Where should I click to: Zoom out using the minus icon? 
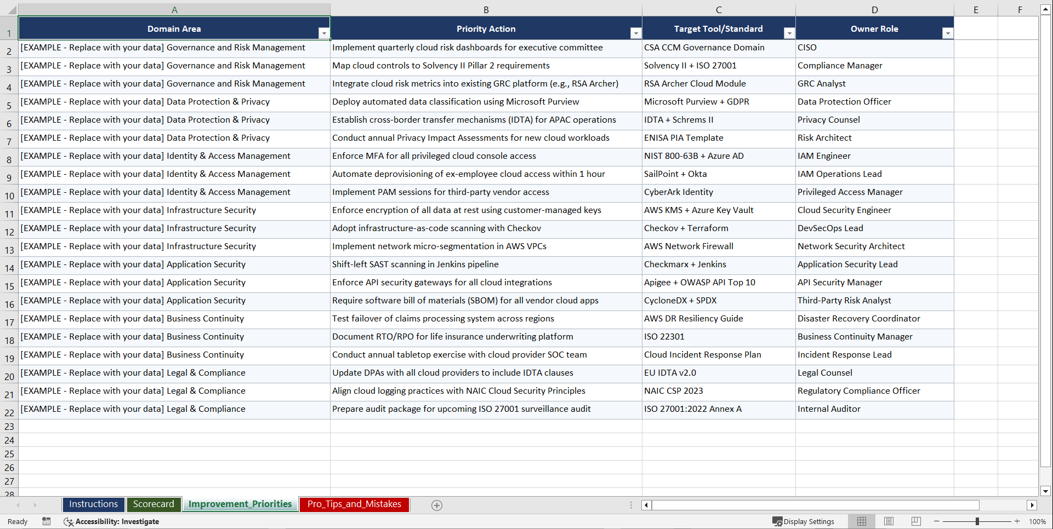pos(936,521)
